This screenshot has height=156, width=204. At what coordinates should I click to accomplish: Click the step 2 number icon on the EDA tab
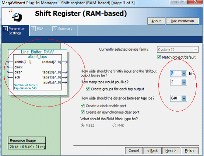(x=33, y=29)
